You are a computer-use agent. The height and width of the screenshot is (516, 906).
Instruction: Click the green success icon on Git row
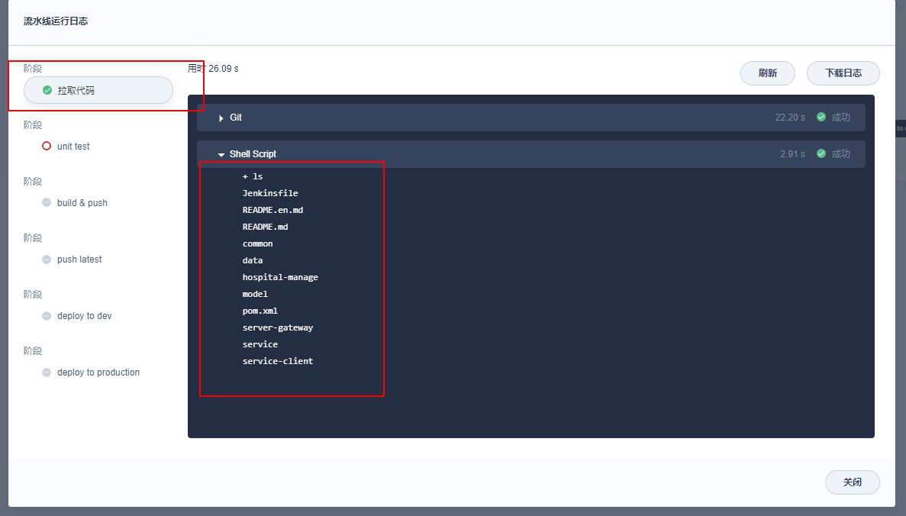[821, 118]
